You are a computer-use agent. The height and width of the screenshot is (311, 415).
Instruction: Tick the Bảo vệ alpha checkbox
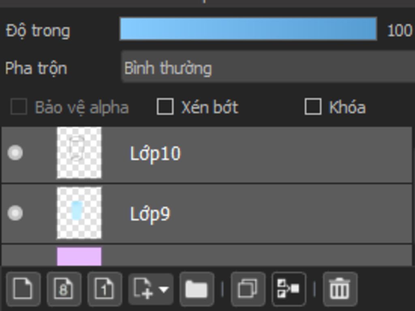(19, 107)
